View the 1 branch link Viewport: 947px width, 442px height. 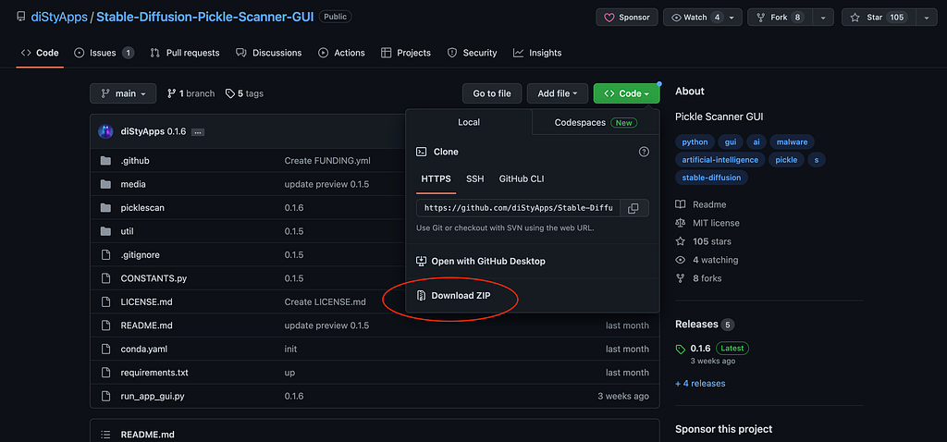(x=191, y=93)
